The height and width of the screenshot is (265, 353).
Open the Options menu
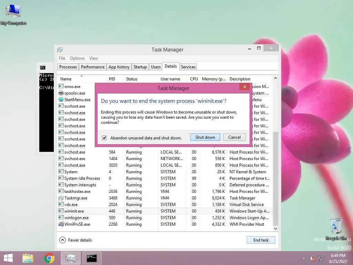click(x=77, y=58)
